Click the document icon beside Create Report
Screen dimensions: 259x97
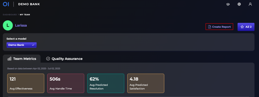(209, 27)
